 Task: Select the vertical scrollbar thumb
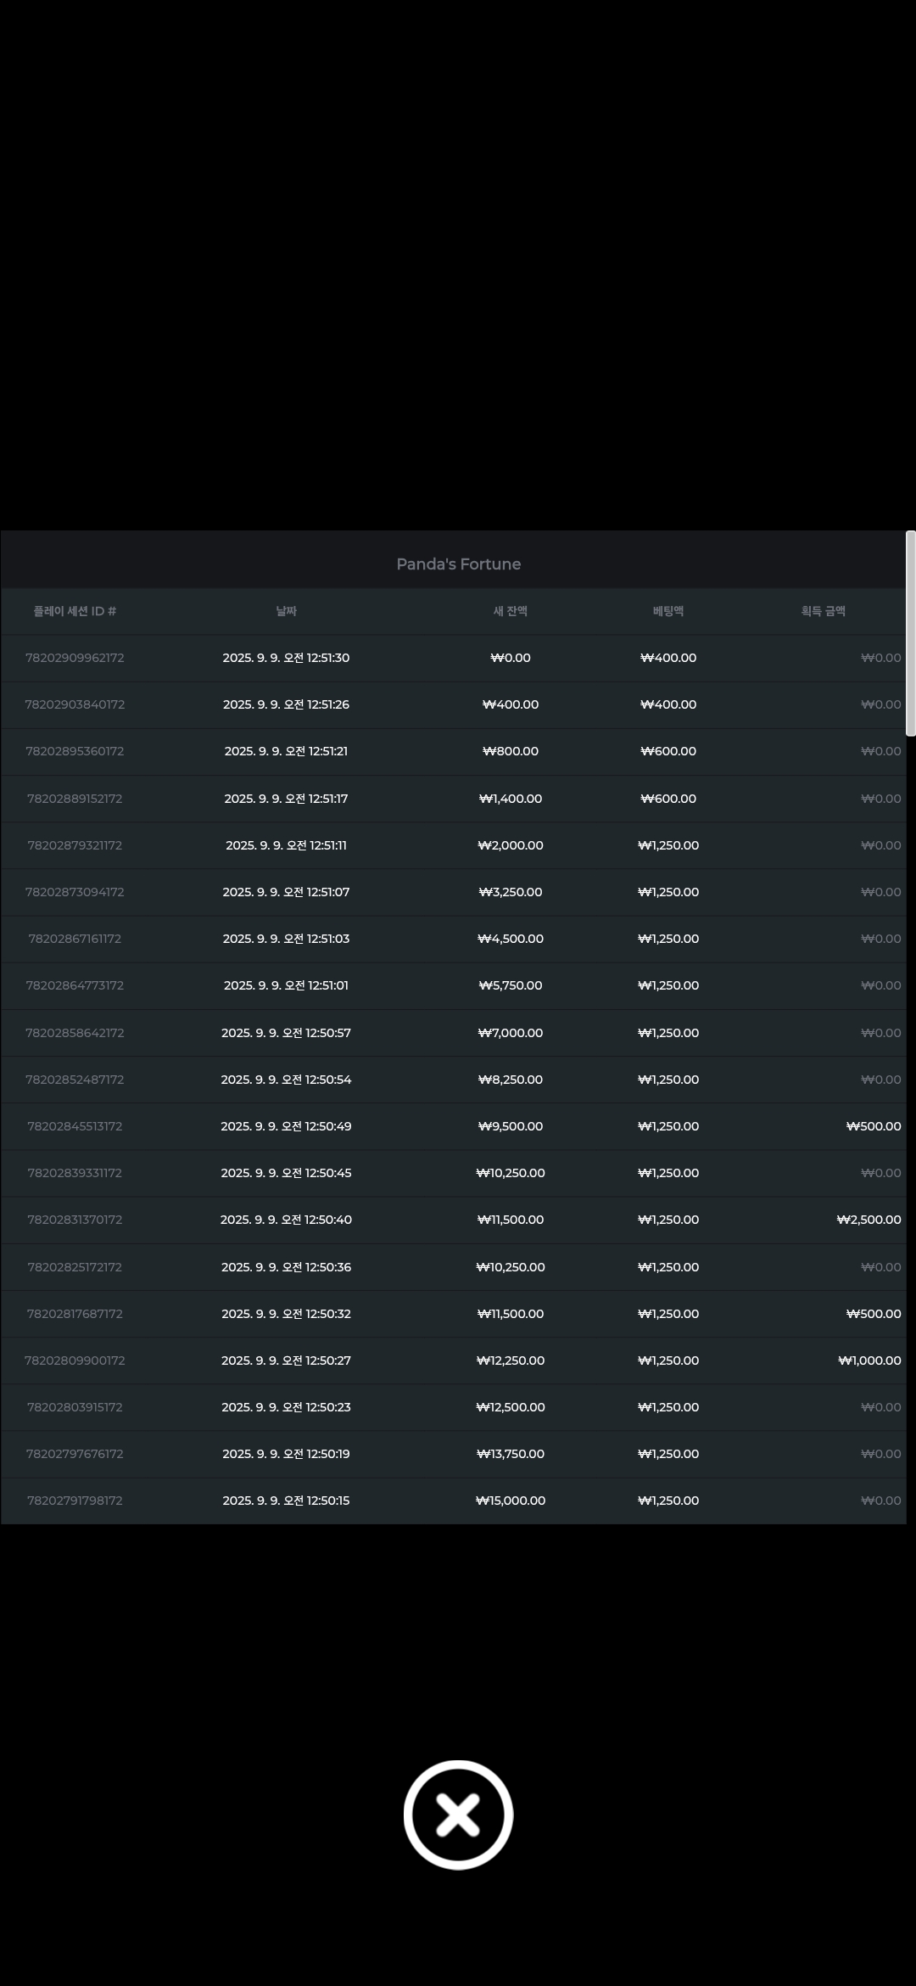click(911, 633)
